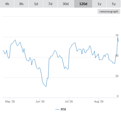The image size is (121, 116).
Task: Click the Aug '26 axis label
Action: (99, 101)
